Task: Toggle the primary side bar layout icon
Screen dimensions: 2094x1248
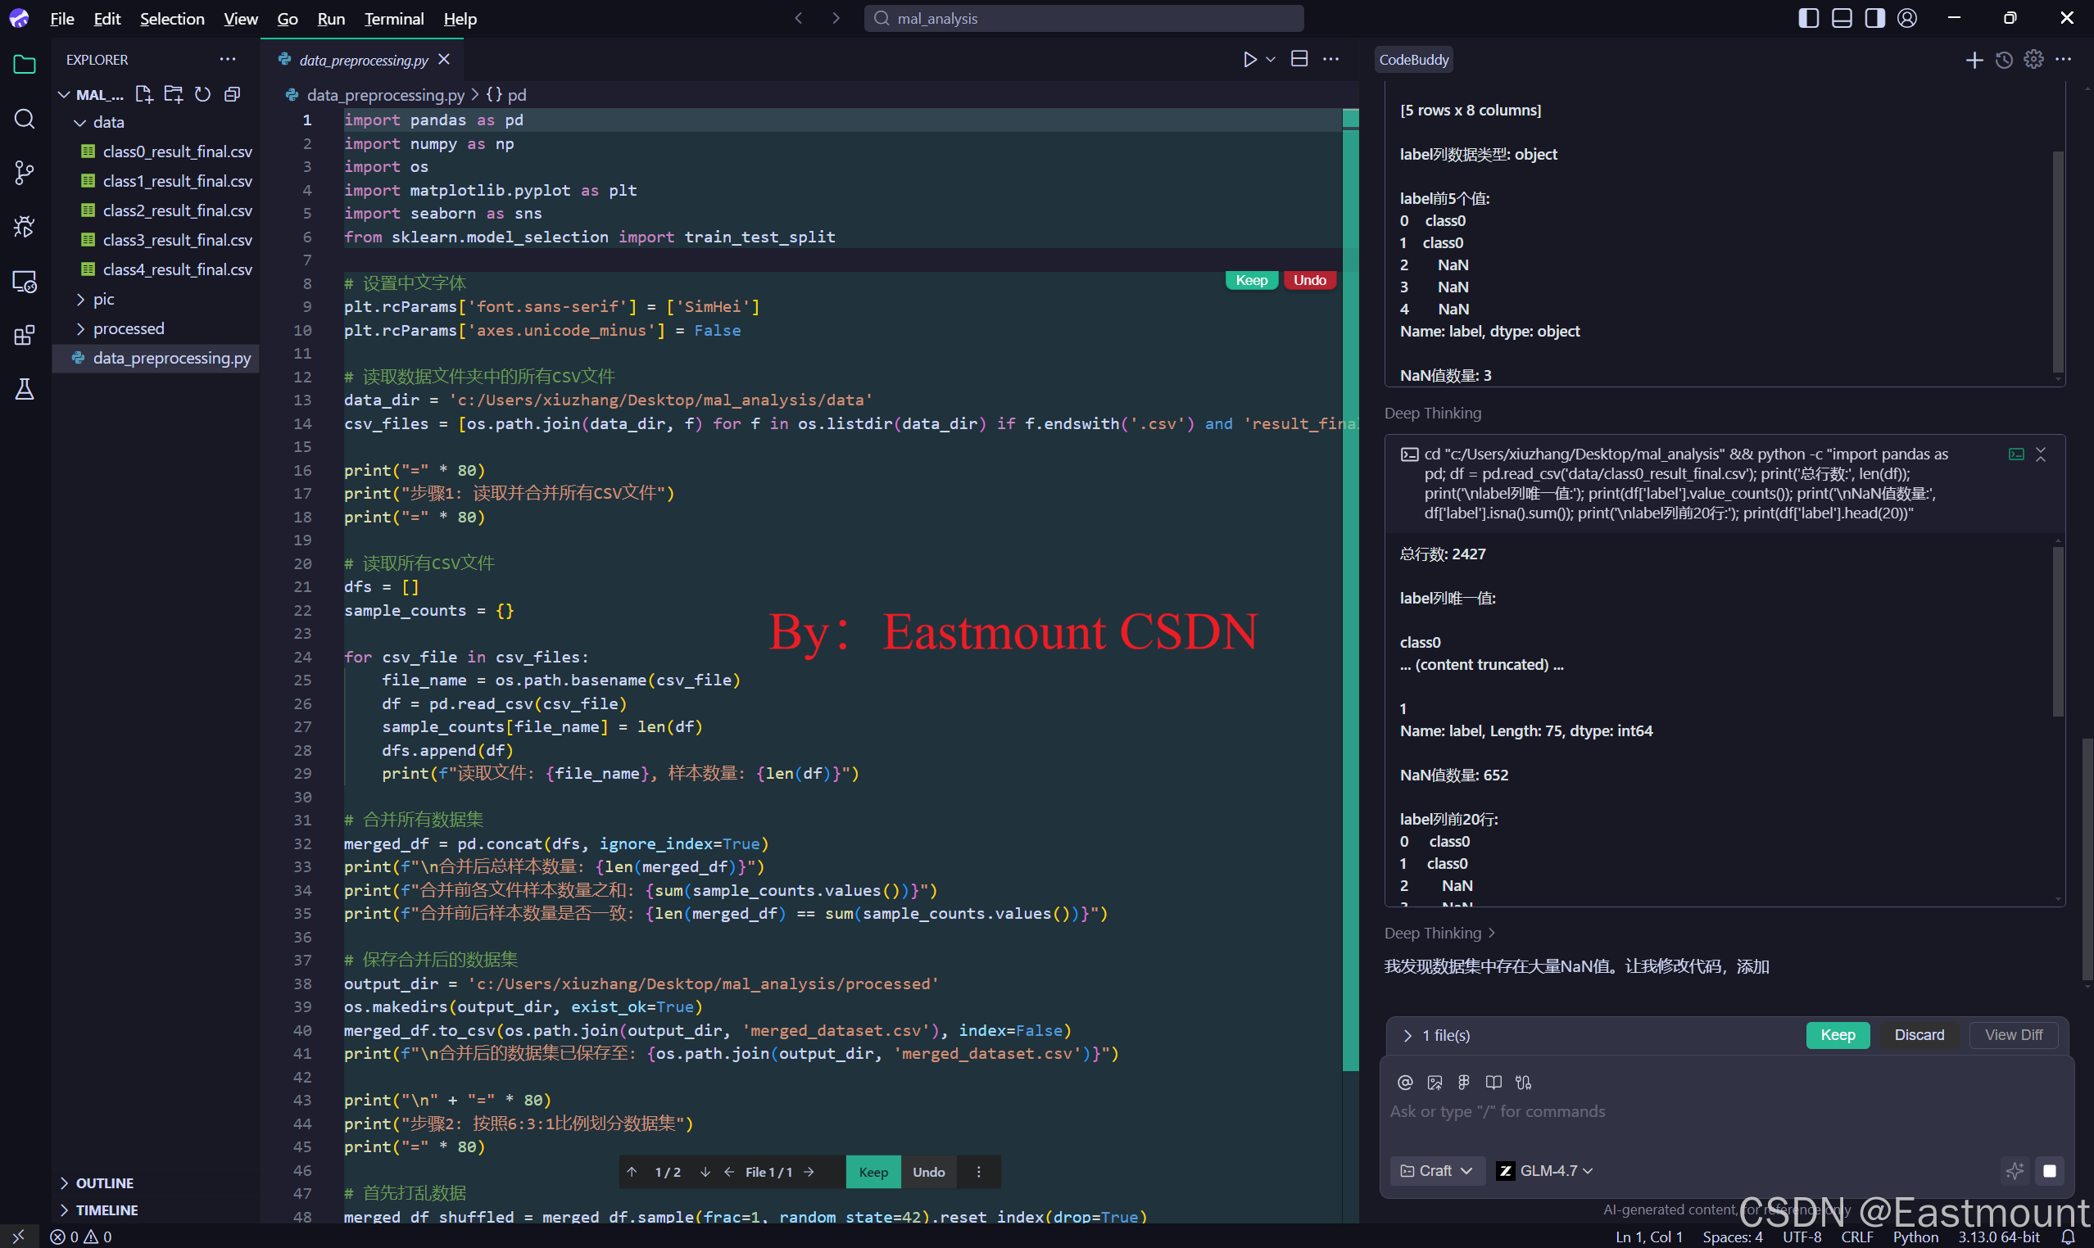Action: 1808,19
